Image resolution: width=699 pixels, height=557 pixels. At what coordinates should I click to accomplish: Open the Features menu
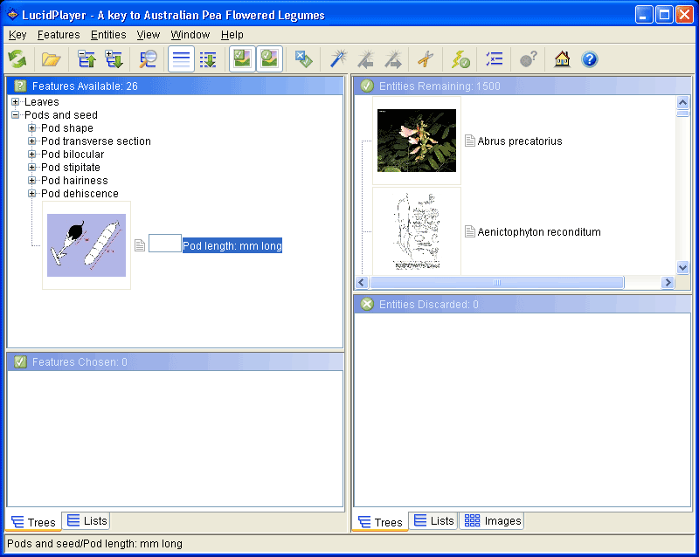[59, 35]
